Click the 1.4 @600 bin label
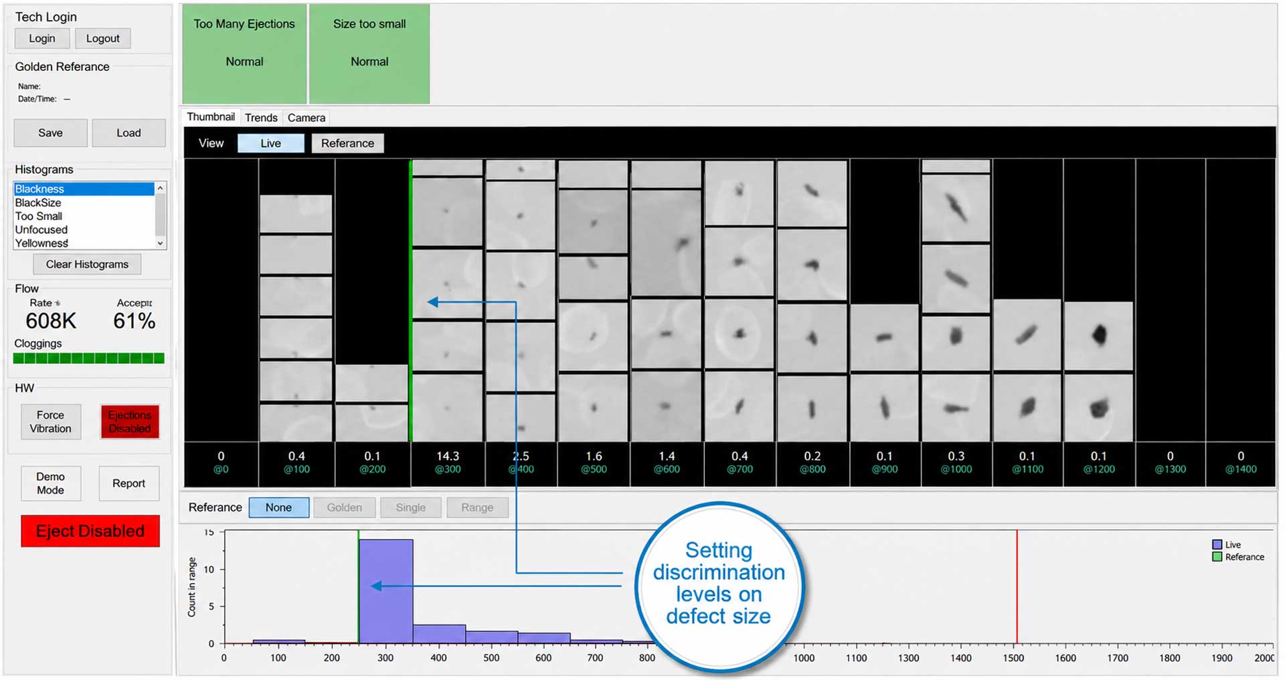This screenshot has height=680, width=1285. pos(667,462)
